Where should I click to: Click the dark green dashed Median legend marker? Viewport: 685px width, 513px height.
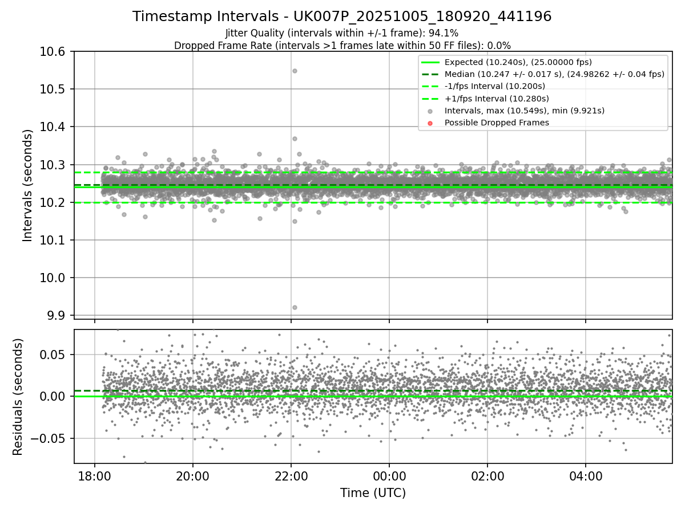431,74
